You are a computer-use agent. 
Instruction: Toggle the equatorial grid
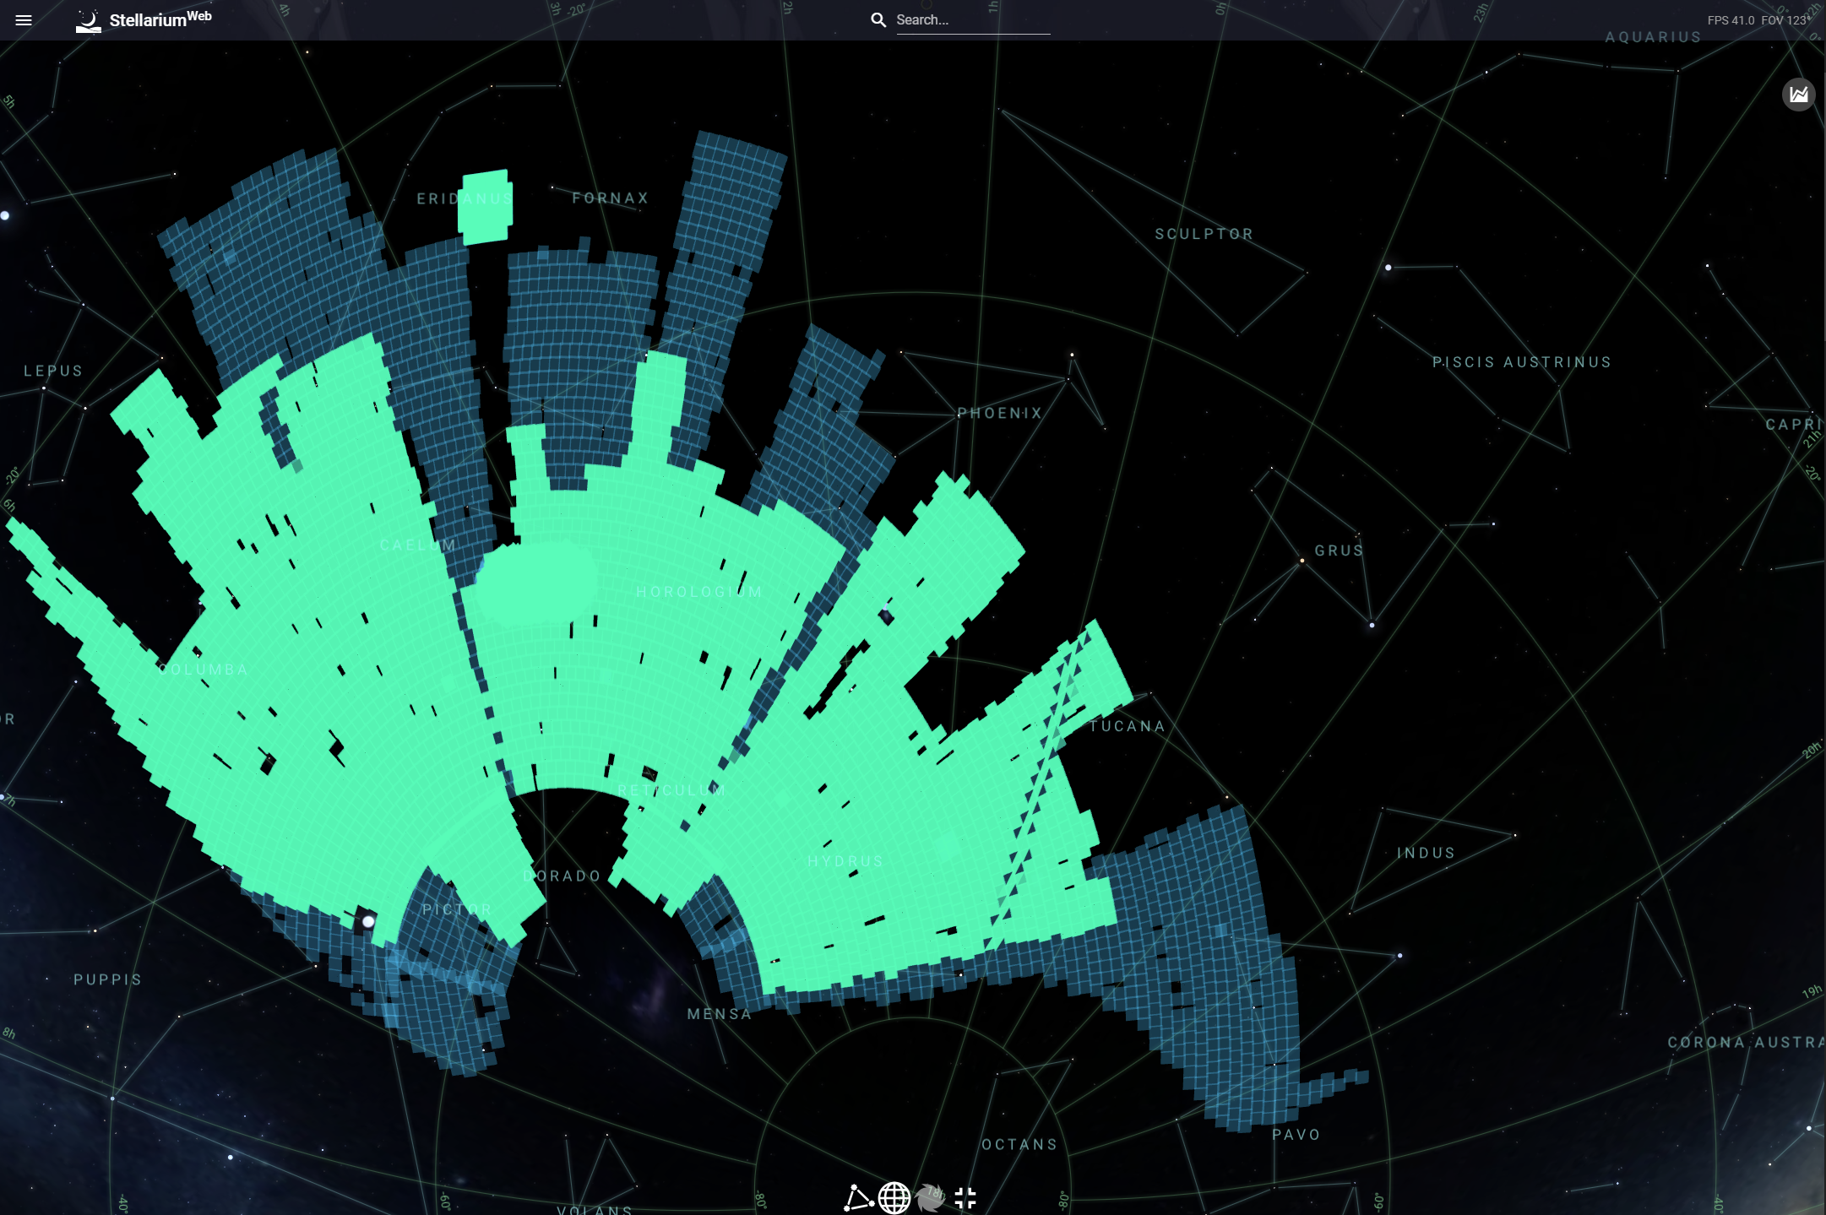point(894,1197)
